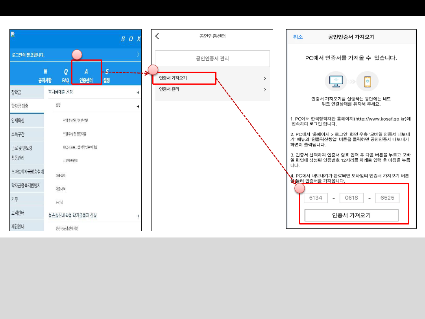This screenshot has width=425, height=319.
Task: Open the 인증센터 (A) icon
Action: pyautogui.click(x=86, y=75)
